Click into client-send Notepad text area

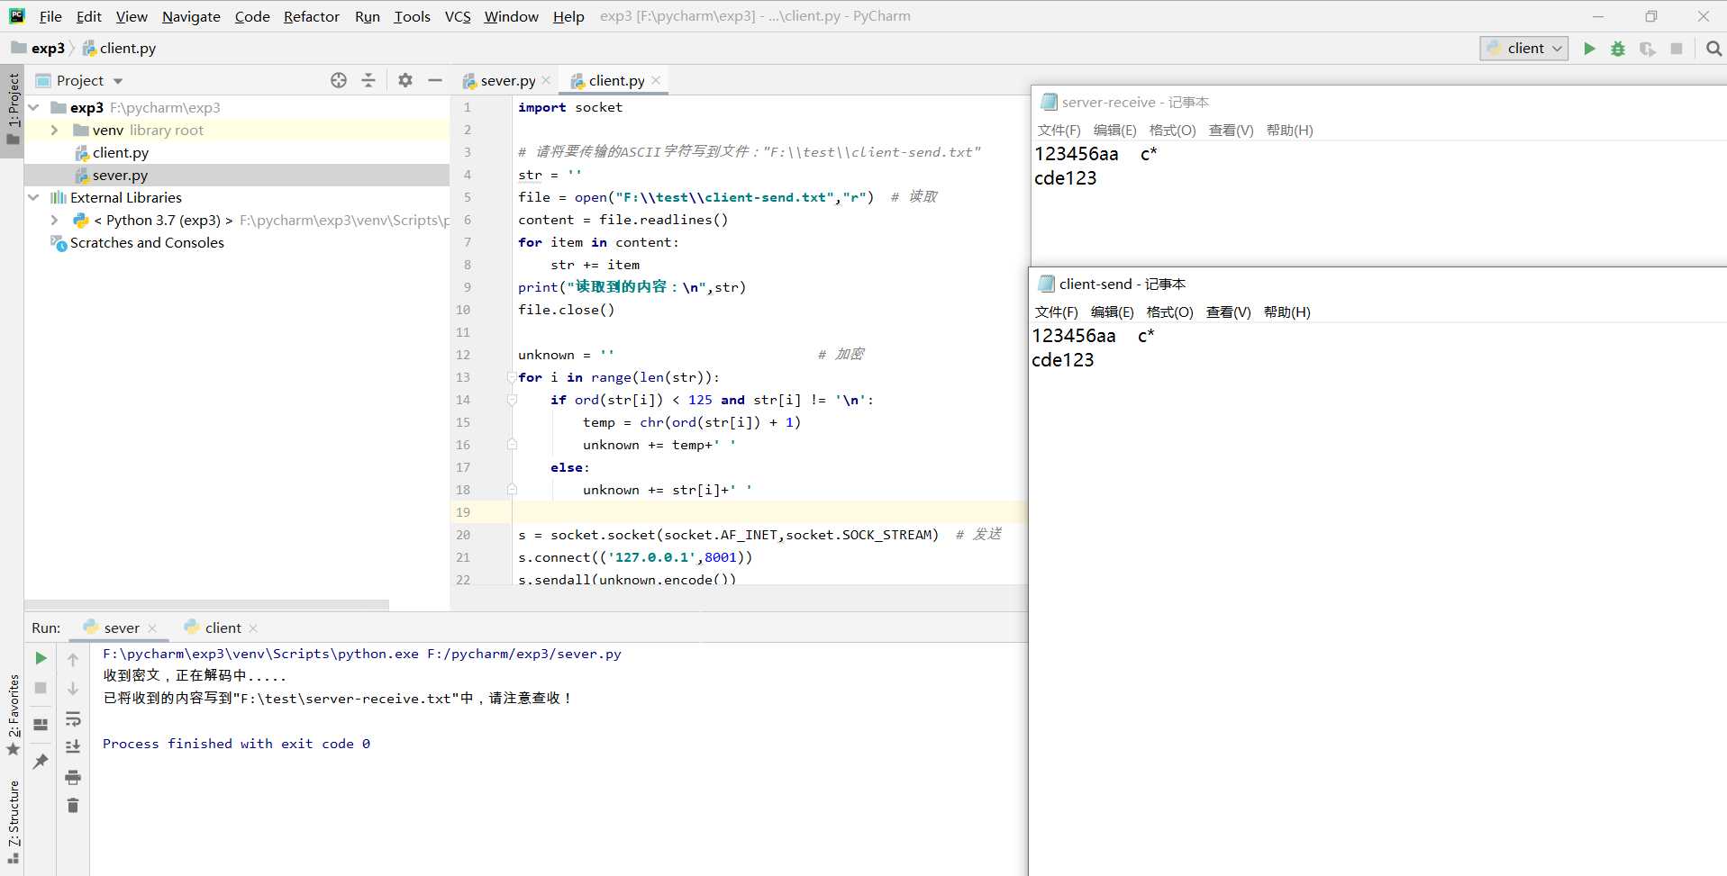[x=1377, y=599]
